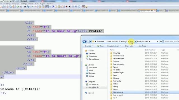This screenshot has width=179, height=100.
Task: Click the Copy icon in Notepad++ toolbar
Action: point(11,7)
